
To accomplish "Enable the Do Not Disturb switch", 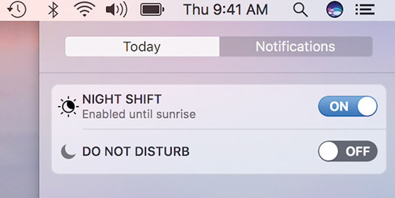I will [348, 151].
